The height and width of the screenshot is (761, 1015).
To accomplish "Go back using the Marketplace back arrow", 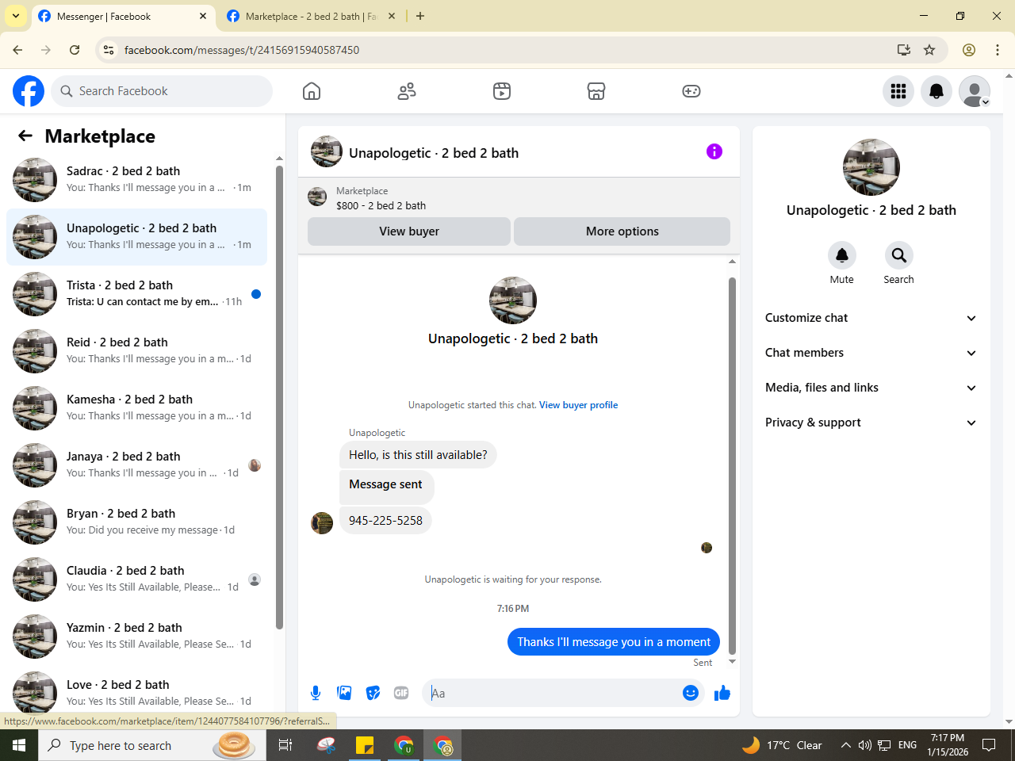I will (x=25, y=136).
